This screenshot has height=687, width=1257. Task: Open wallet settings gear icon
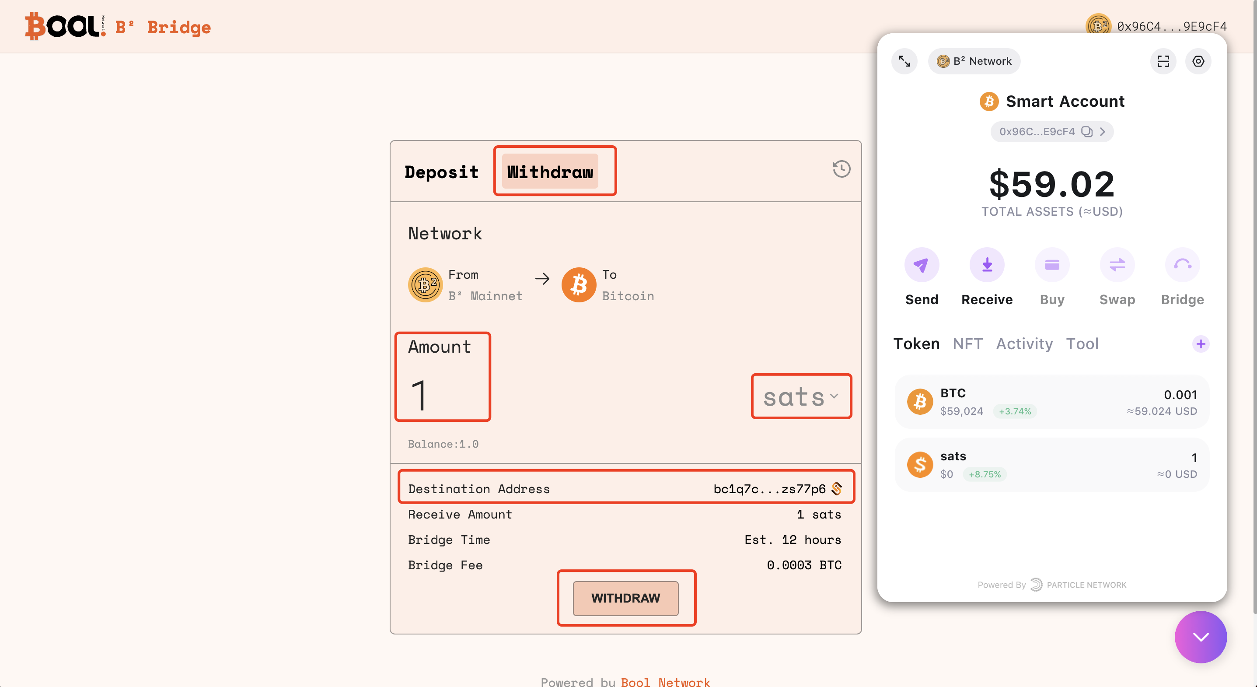click(1198, 61)
